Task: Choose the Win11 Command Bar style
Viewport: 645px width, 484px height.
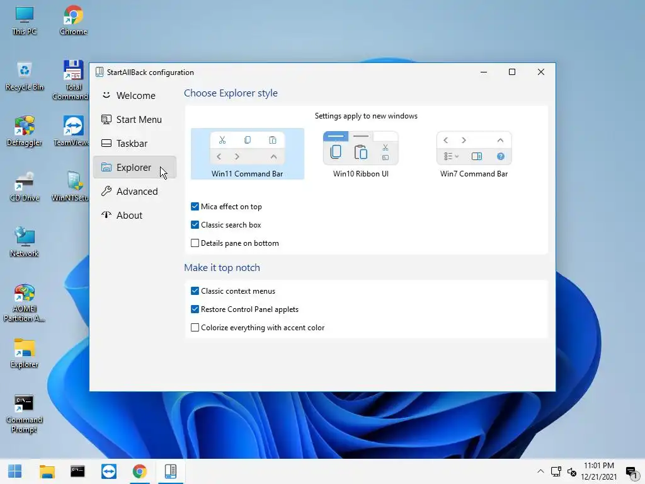Action: point(247,154)
